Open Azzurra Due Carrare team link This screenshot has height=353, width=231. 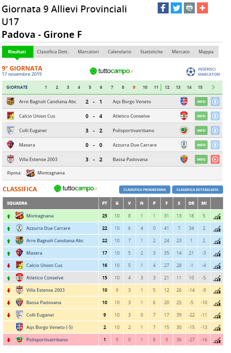click(48, 228)
